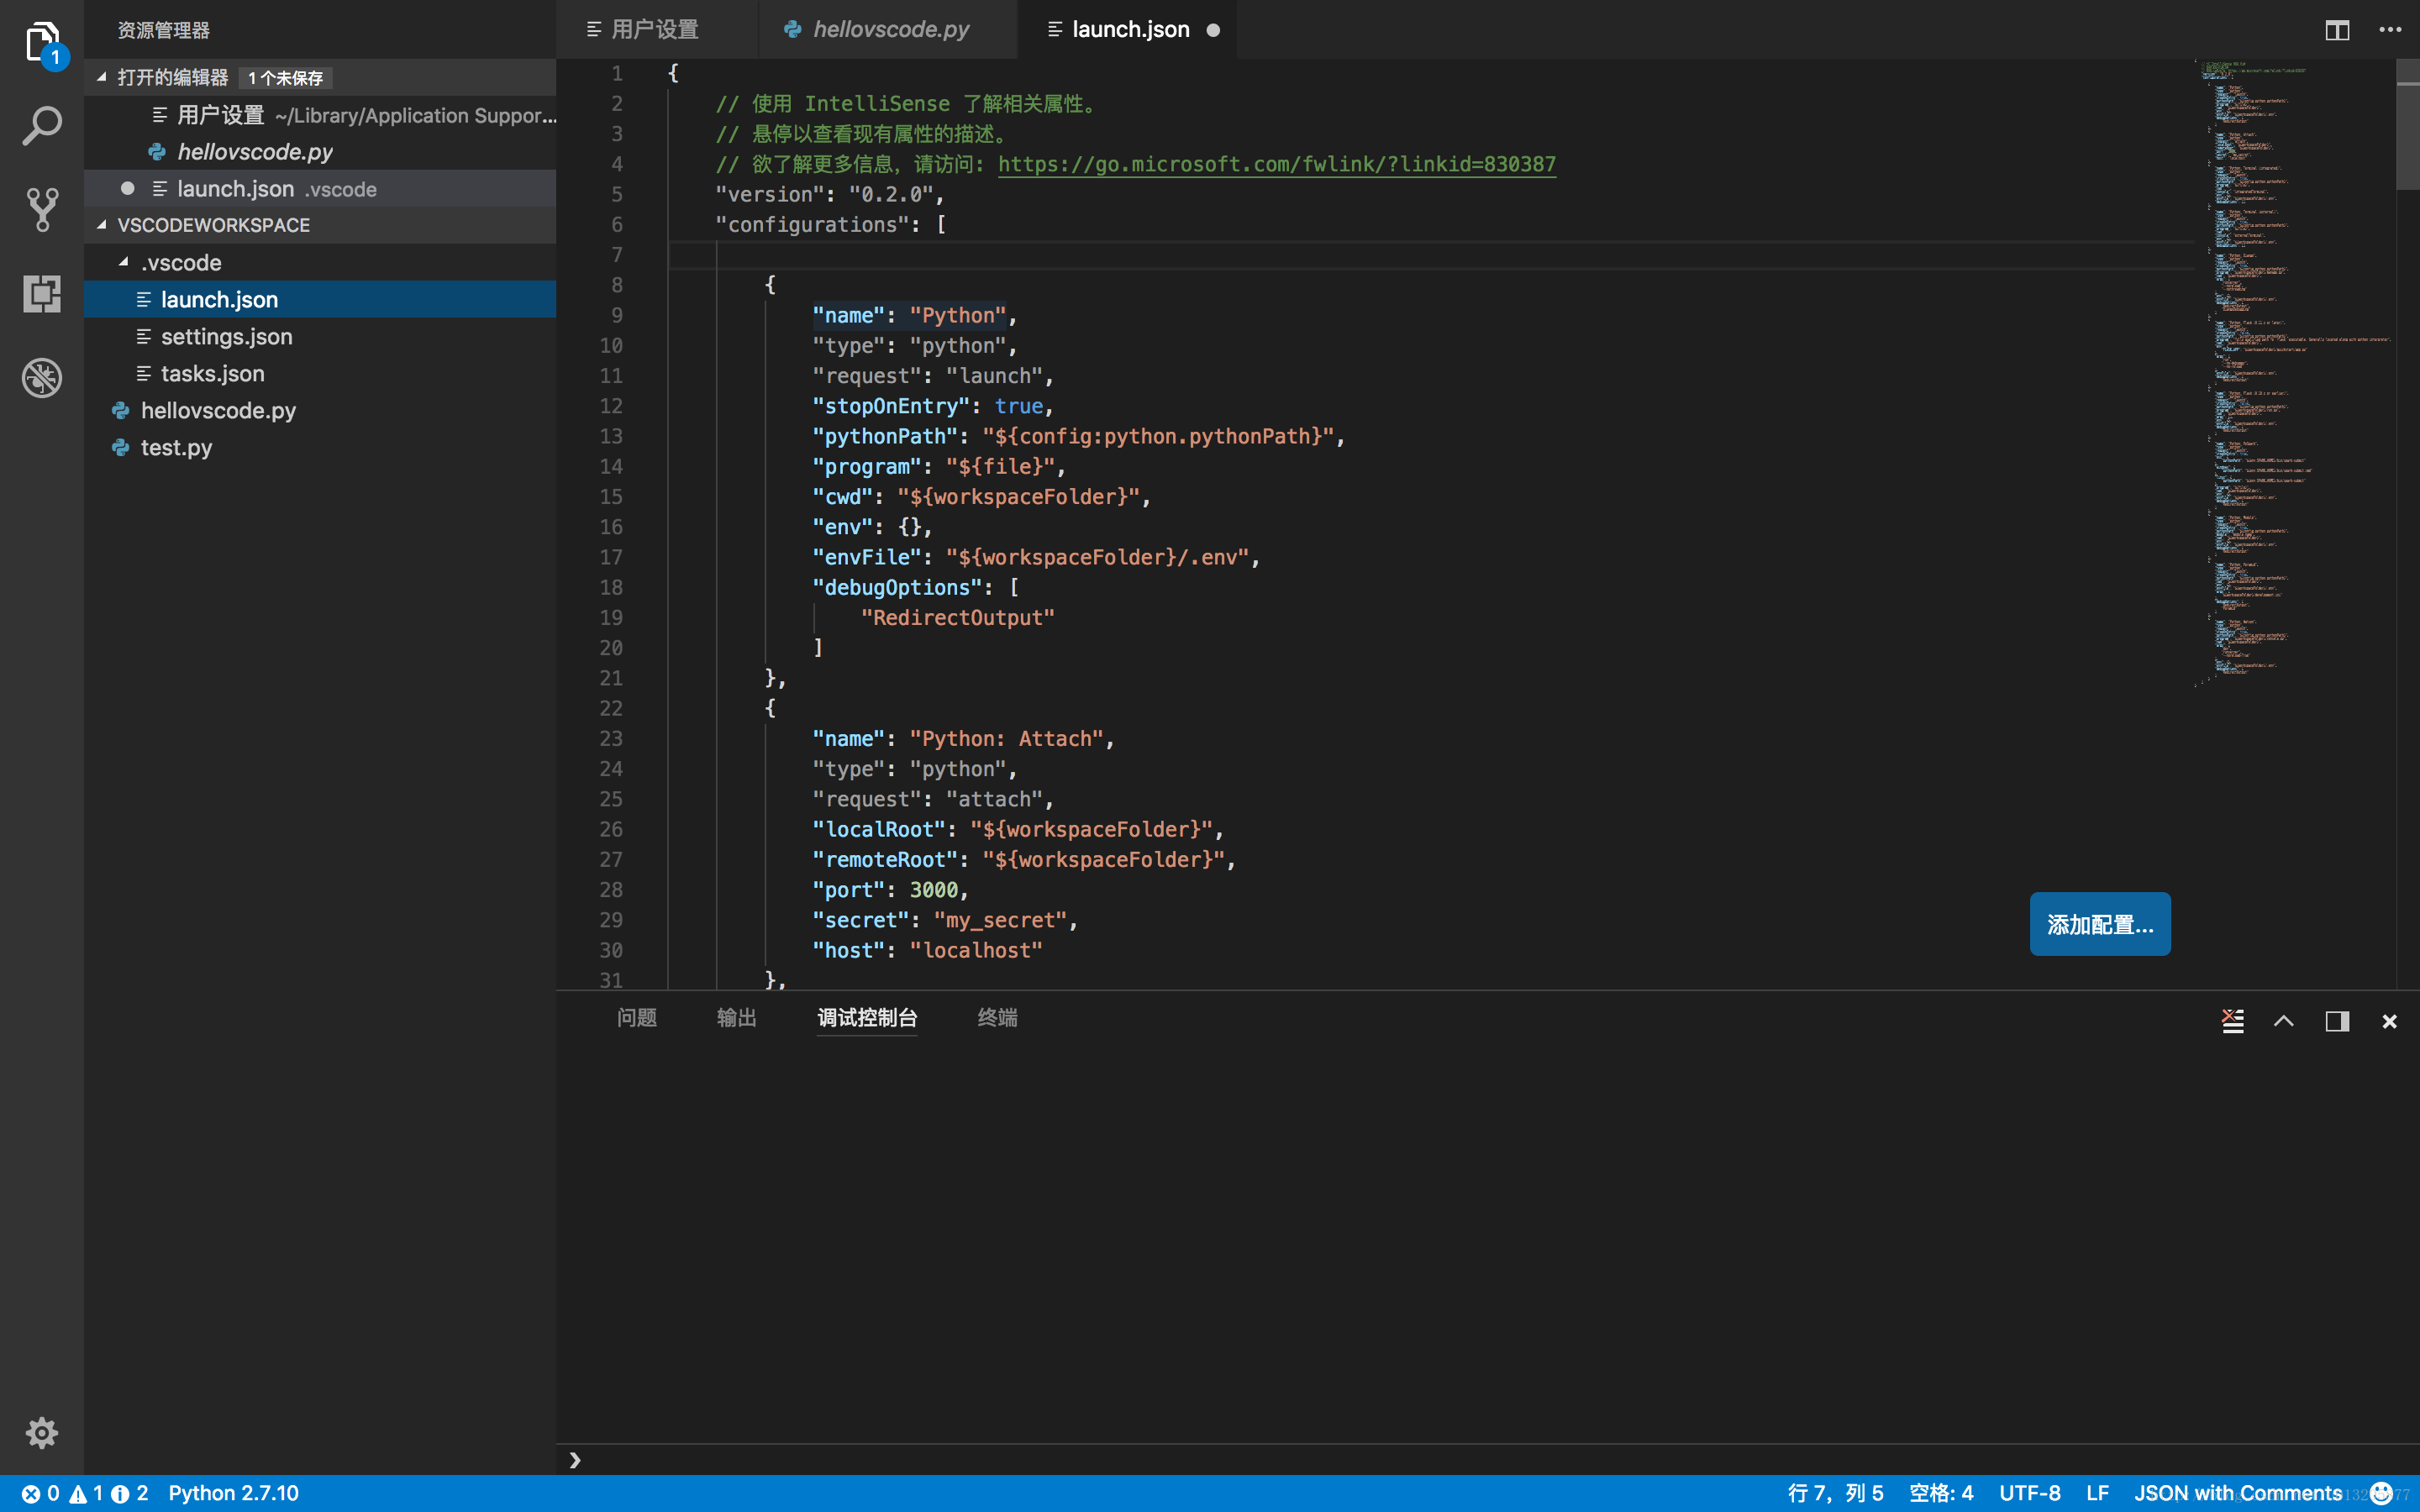Select launch.json .vscode in open editors

pos(320,189)
